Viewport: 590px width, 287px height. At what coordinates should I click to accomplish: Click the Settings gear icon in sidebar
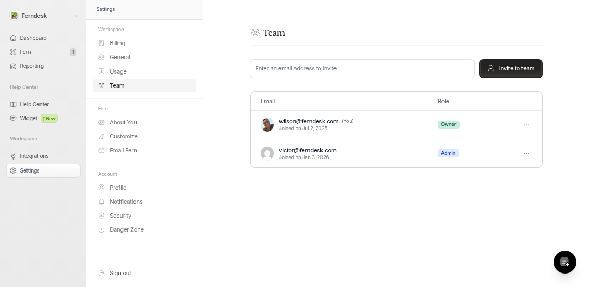click(x=13, y=171)
